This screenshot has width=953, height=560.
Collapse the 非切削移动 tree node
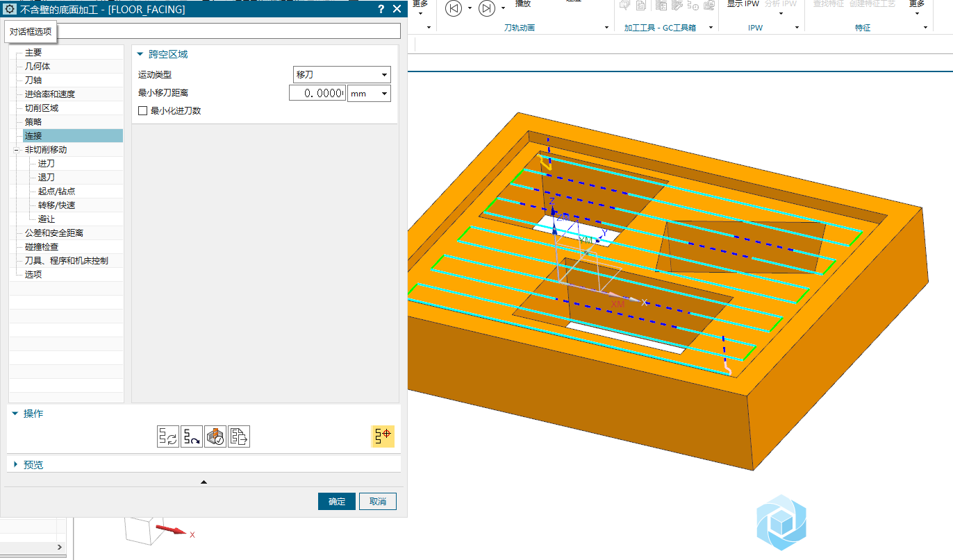click(x=16, y=150)
